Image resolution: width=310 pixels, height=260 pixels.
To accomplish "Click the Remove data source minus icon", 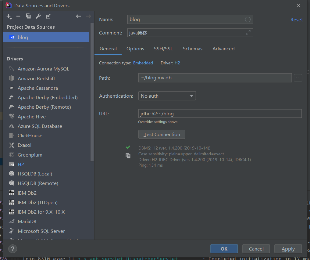I will pyautogui.click(x=18, y=16).
